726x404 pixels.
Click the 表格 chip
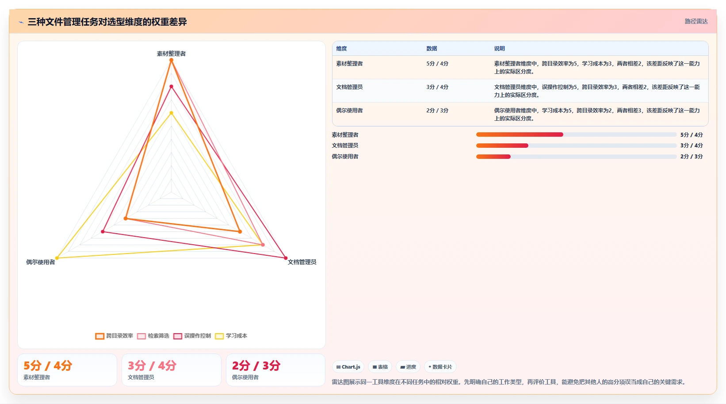380,367
